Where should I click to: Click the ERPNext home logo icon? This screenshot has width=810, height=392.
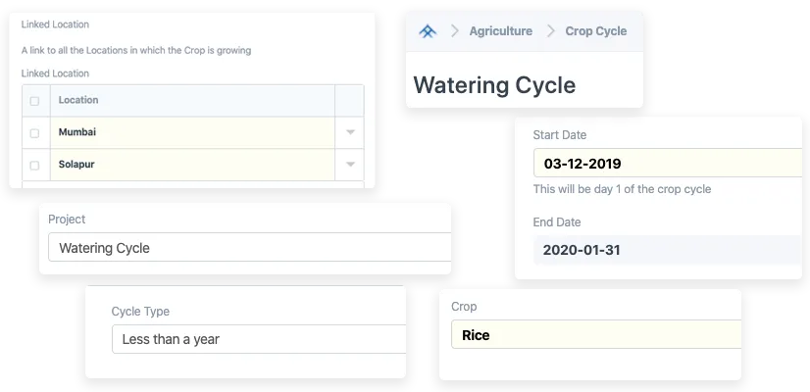pos(428,31)
